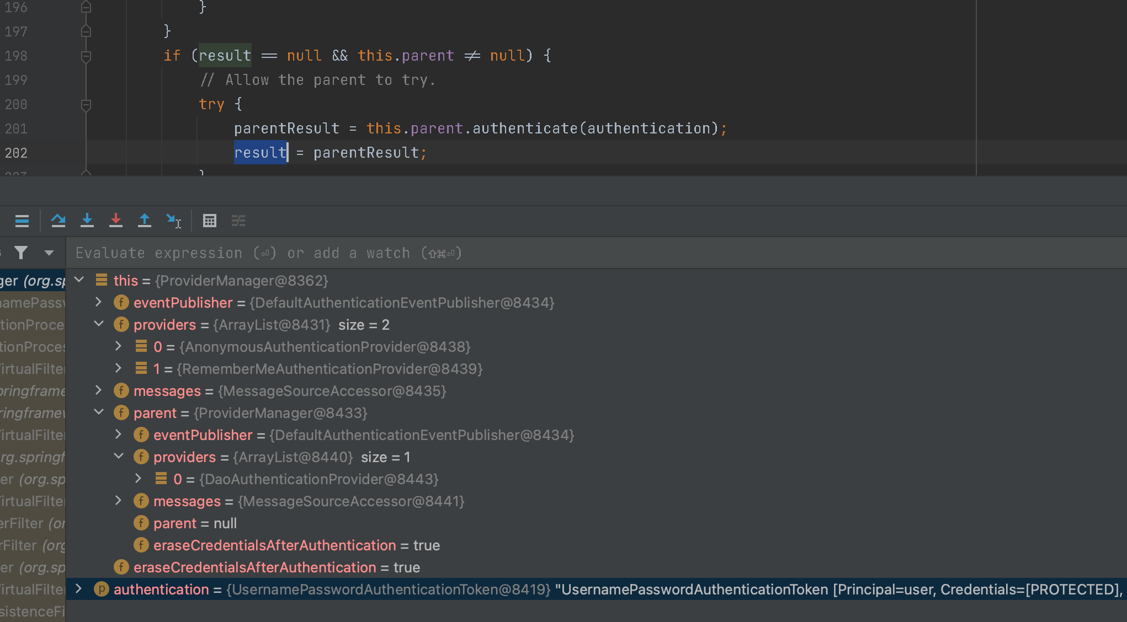Collapse the 'this = ProviderManager@8362' node
1127x622 pixels.
[79, 280]
